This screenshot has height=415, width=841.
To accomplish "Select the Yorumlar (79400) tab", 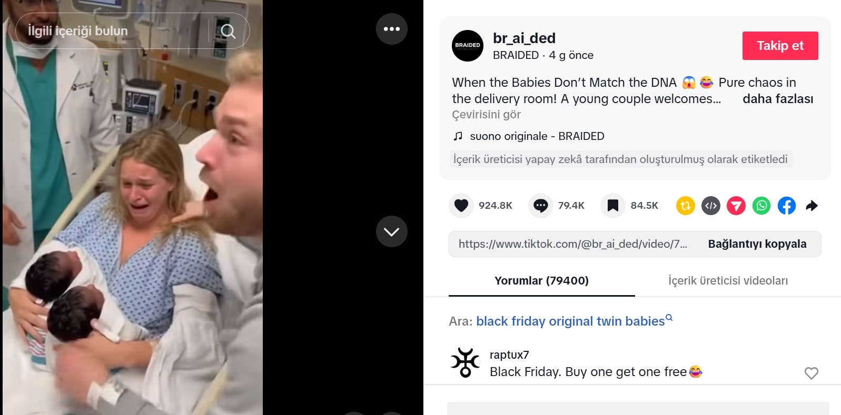I will pos(541,281).
